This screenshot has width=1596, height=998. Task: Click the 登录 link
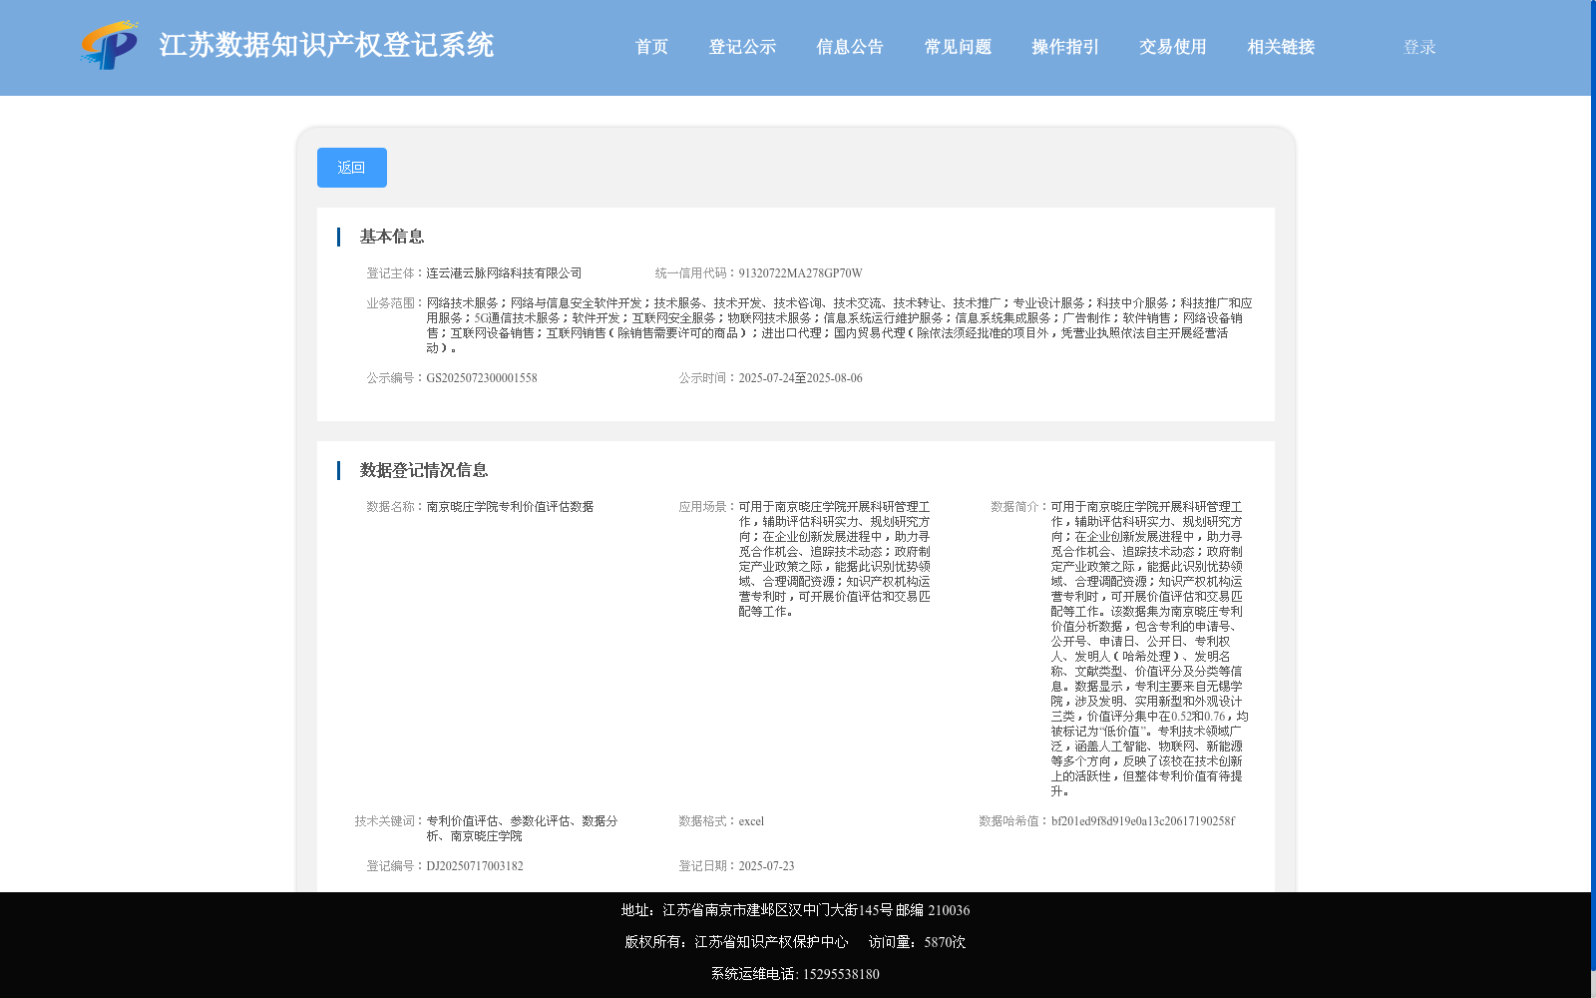1419,47
